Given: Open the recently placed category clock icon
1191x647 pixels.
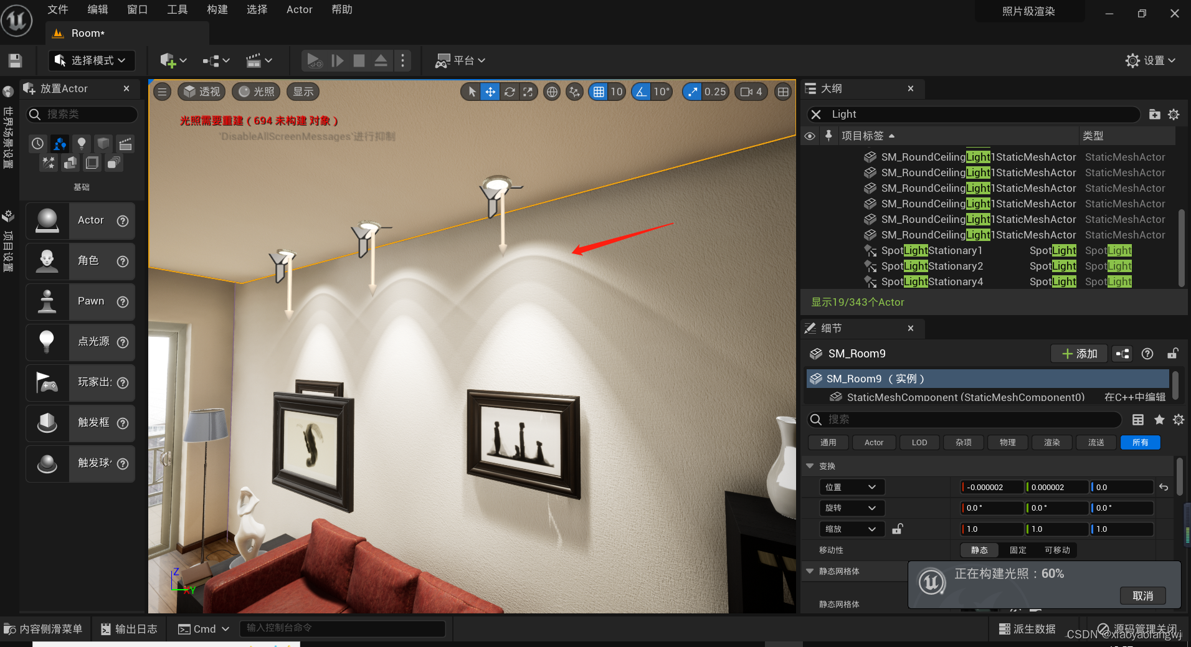Looking at the screenshot, I should click(37, 144).
